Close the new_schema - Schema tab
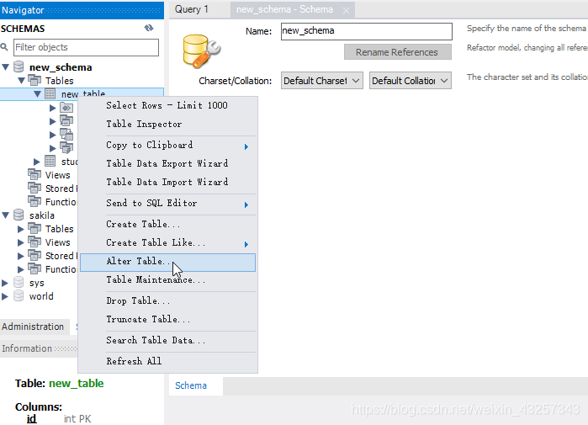 point(346,10)
